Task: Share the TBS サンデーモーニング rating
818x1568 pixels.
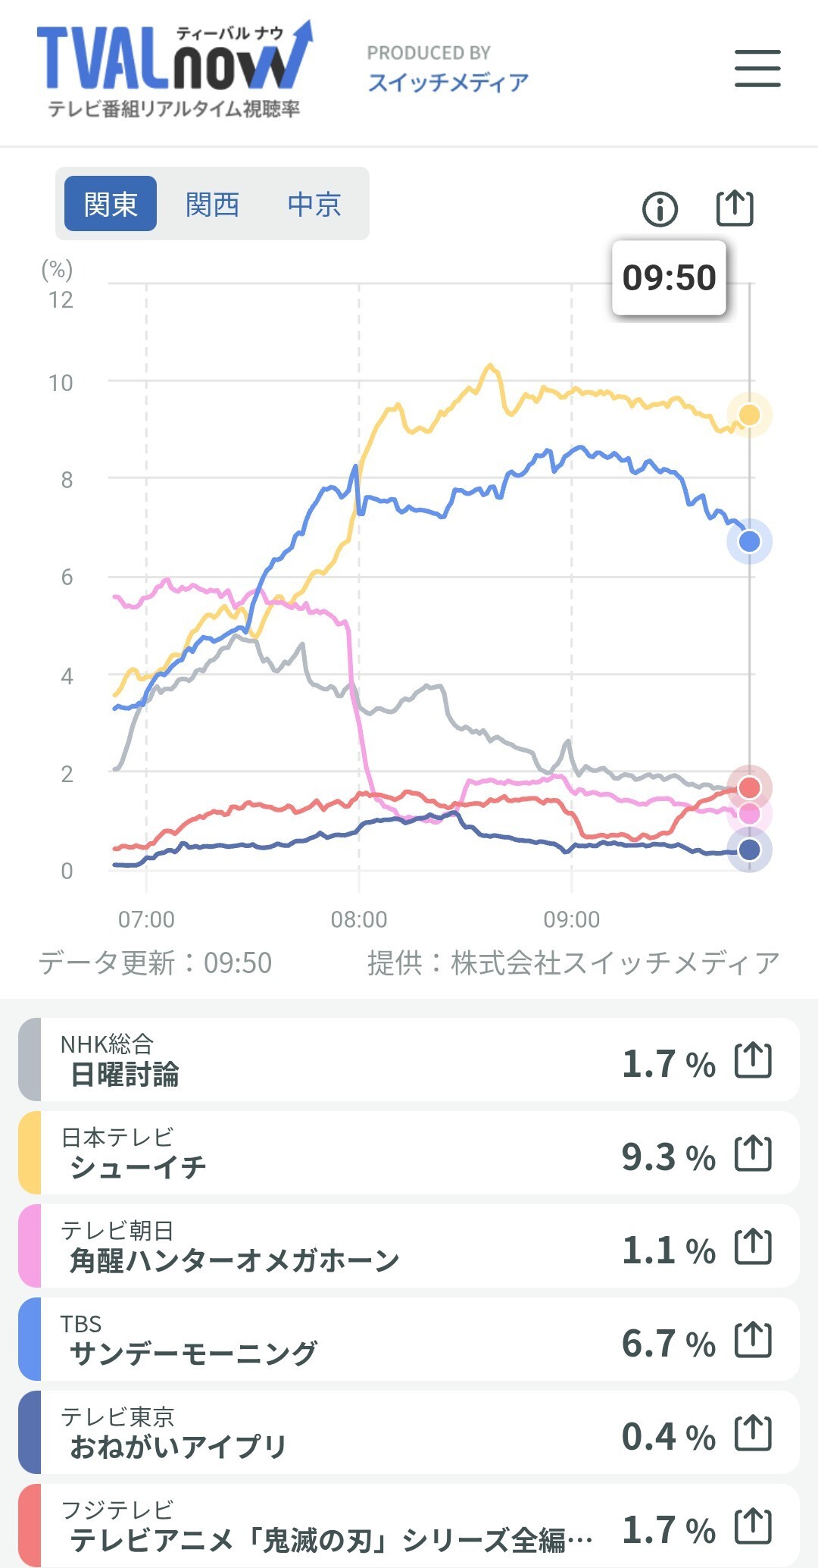Action: point(753,1340)
